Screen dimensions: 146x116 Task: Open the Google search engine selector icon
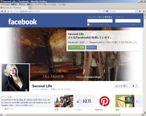(107, 11)
